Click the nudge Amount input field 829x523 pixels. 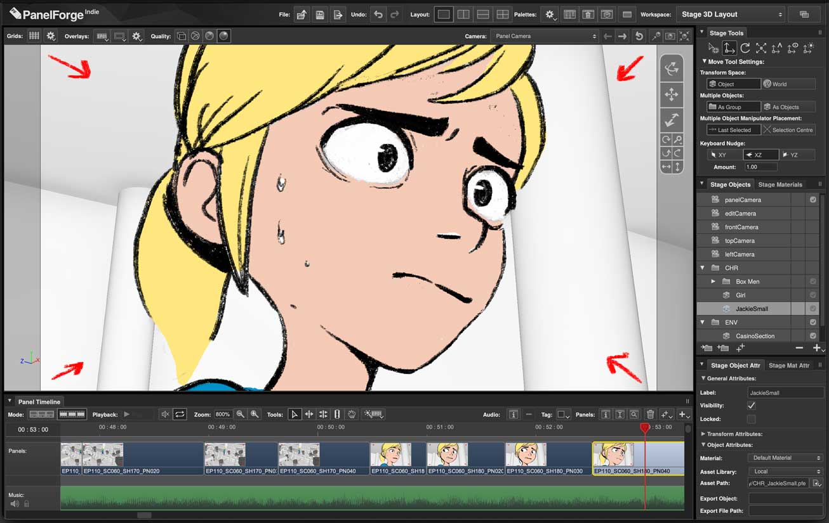pos(760,167)
